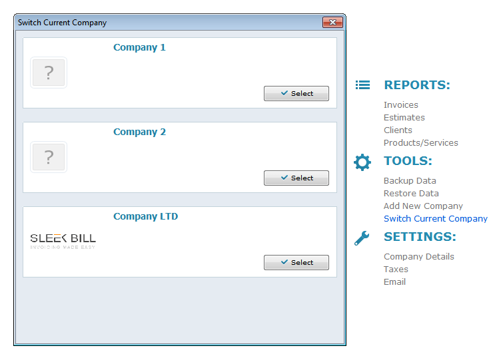Click the Switch Current Company link
Screen dimensions: 503x360
pos(436,219)
